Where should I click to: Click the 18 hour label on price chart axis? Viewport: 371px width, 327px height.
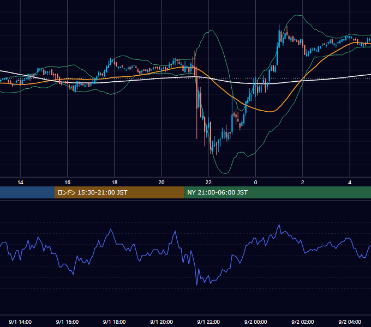[x=115, y=183]
